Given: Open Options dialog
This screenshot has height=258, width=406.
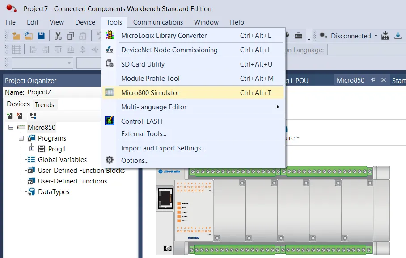Looking at the screenshot, I should point(194,160).
